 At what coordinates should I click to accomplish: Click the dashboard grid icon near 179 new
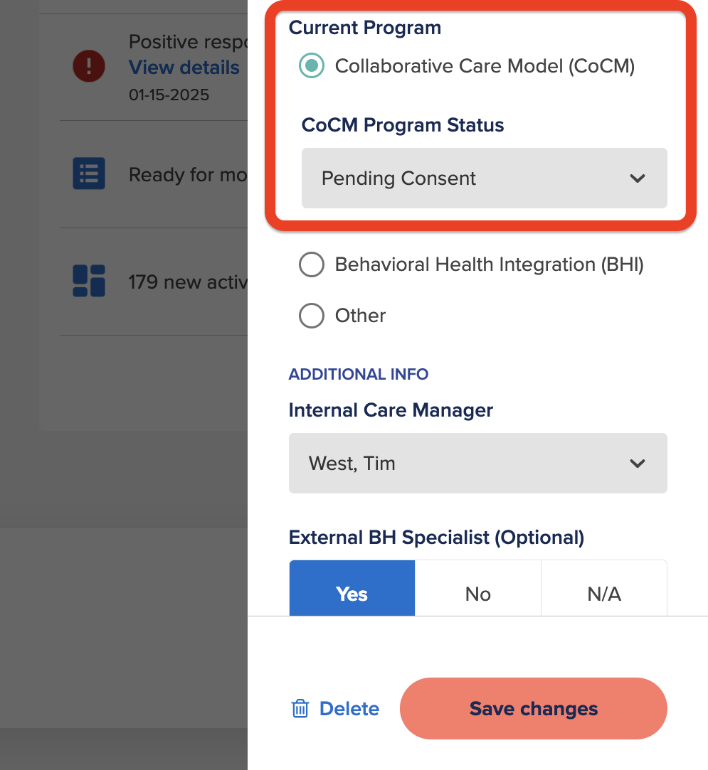pyautogui.click(x=89, y=281)
